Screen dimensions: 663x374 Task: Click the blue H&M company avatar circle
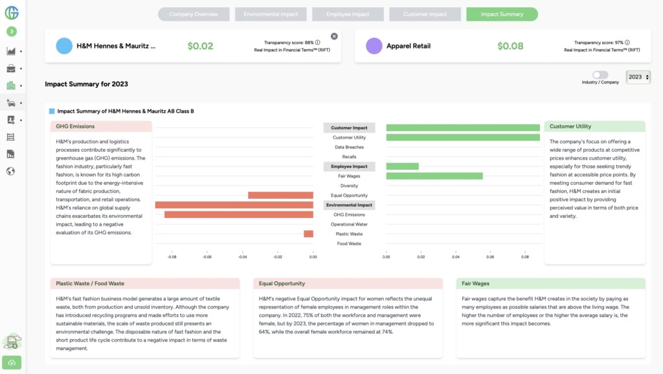tap(64, 45)
